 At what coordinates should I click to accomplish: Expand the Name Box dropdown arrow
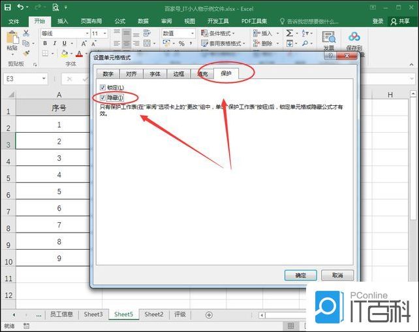(x=44, y=78)
